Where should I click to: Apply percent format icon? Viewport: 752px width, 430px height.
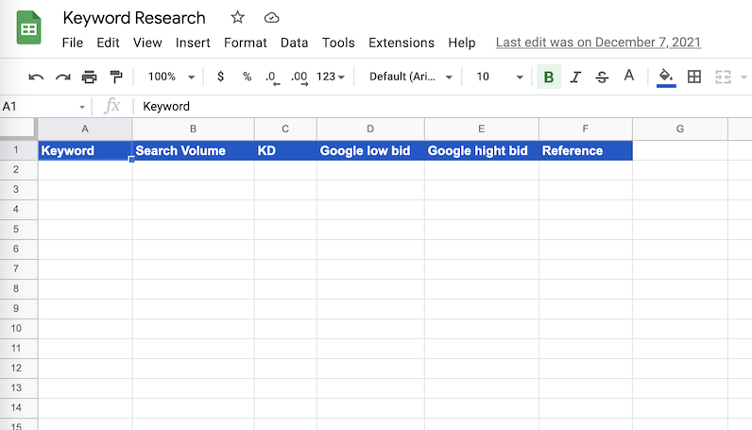247,77
